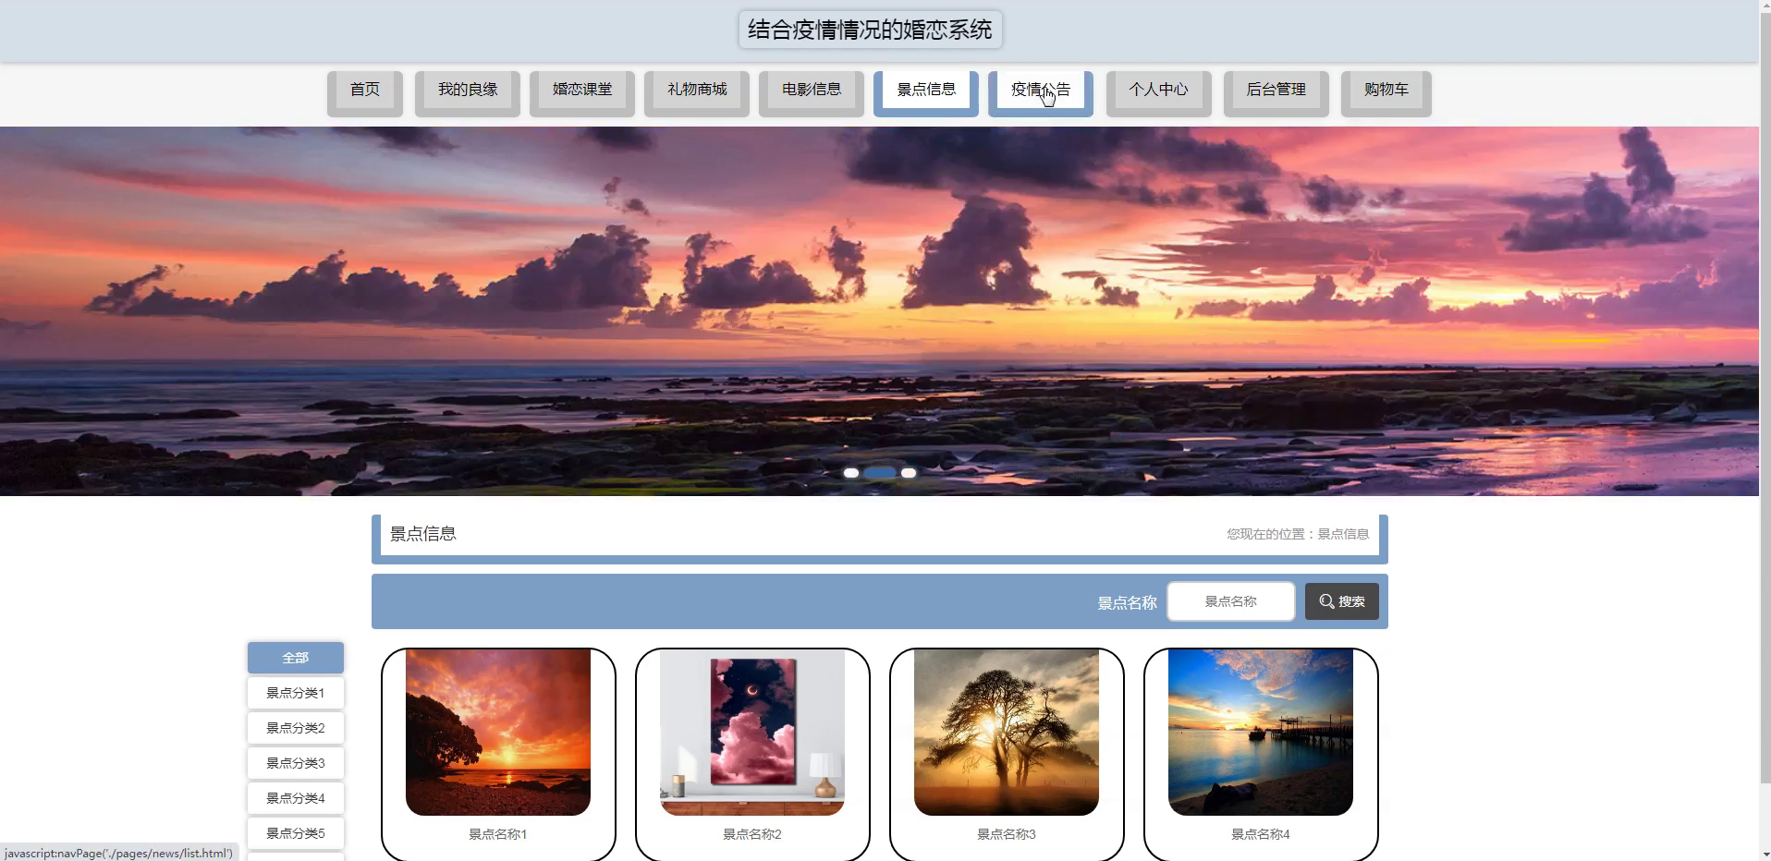Screen dimensions: 1771x861
Task: Open the 景点名称3 tree silhouette thumbnail
Action: point(1007,732)
